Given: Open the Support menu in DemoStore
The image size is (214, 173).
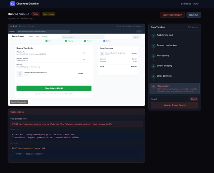Looking at the screenshot, I should [45, 37].
